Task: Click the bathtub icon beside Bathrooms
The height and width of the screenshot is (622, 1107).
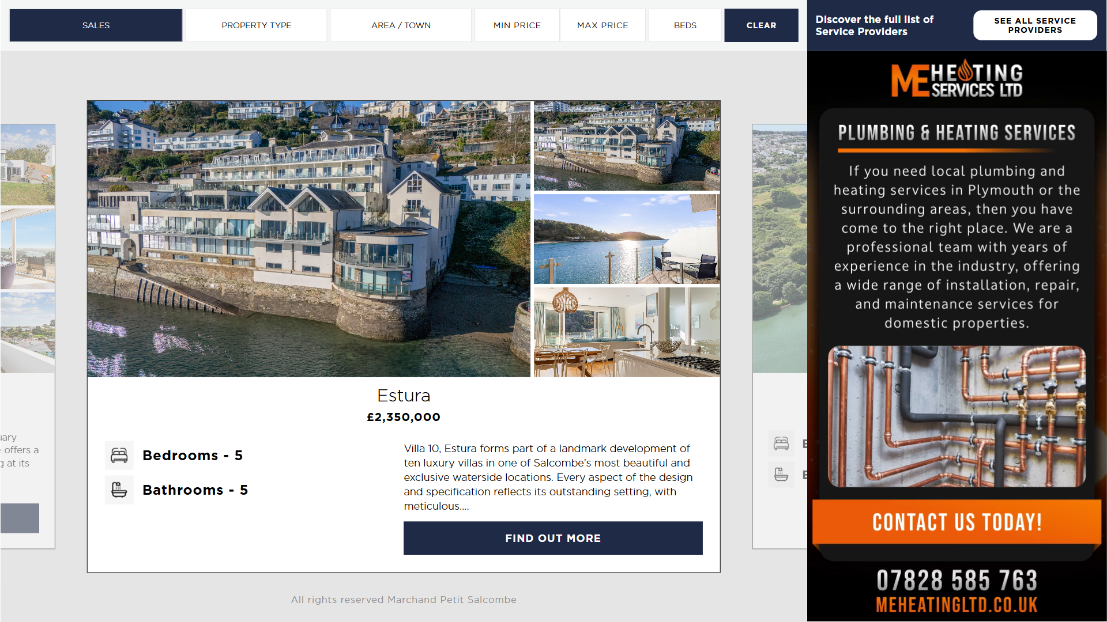Action: tap(119, 490)
